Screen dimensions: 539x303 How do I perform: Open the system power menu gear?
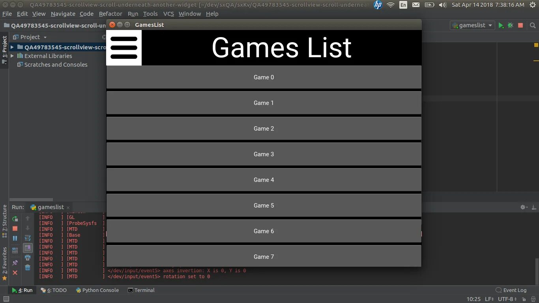(x=533, y=5)
